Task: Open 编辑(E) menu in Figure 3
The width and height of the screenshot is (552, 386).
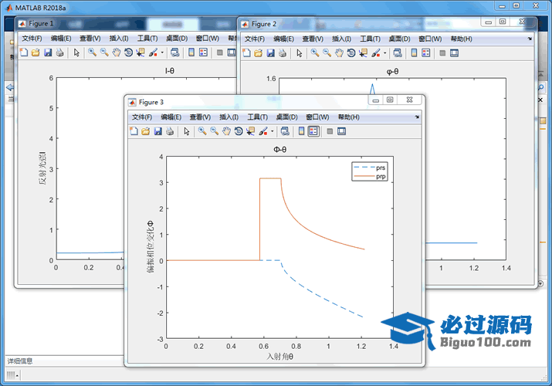Action: click(171, 117)
